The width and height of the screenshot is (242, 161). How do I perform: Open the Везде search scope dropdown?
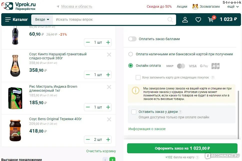(42, 20)
